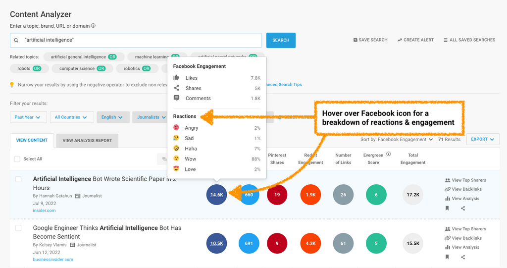Click the bookmark icon for the Google Engineer article
This screenshot has width=507, height=268.
point(447,257)
